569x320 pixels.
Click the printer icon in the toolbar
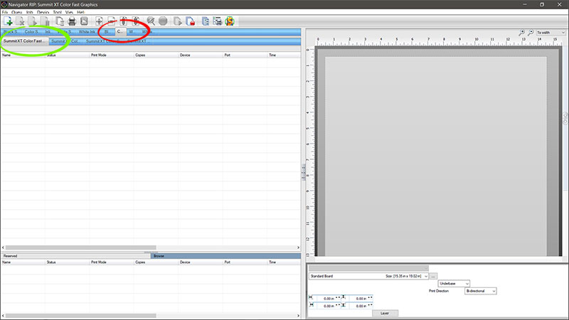(x=72, y=21)
